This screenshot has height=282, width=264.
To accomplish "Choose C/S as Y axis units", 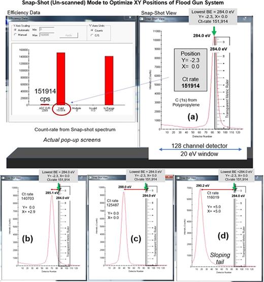I will click(x=92, y=35).
